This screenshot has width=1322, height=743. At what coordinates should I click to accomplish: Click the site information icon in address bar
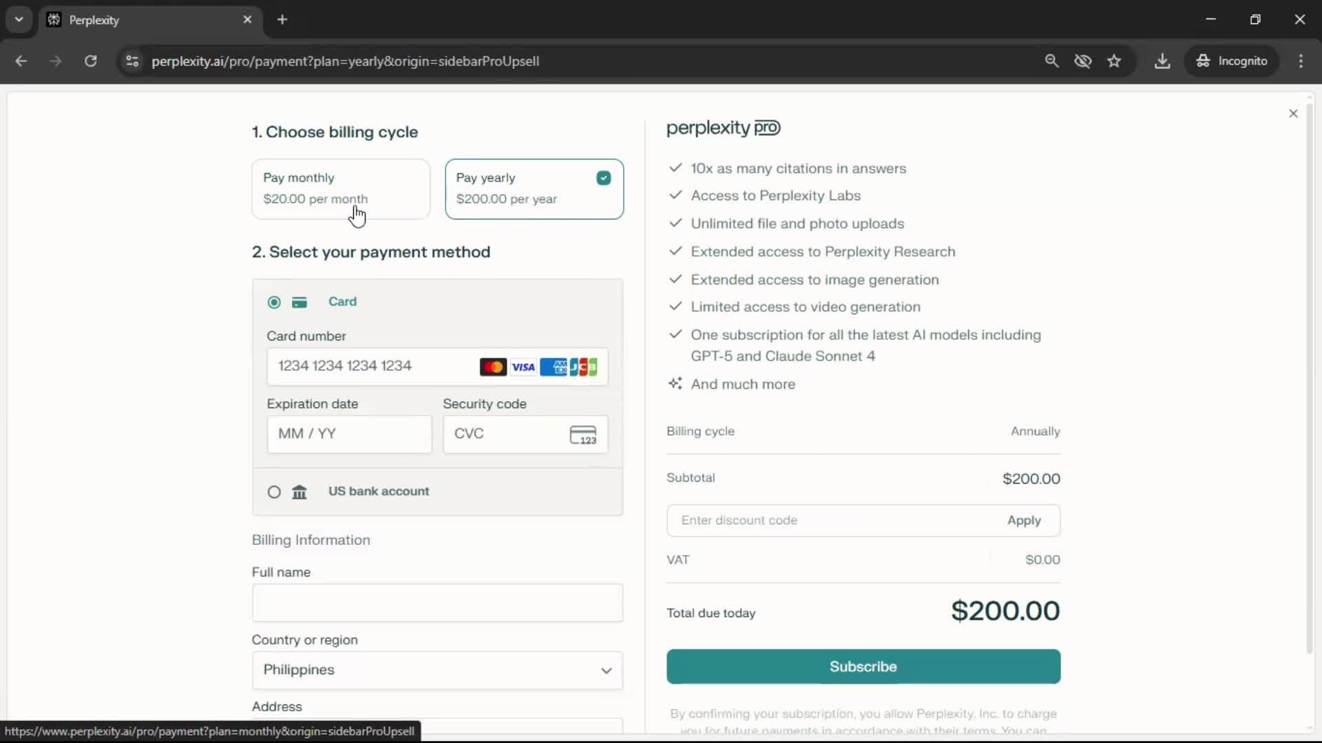coord(132,61)
